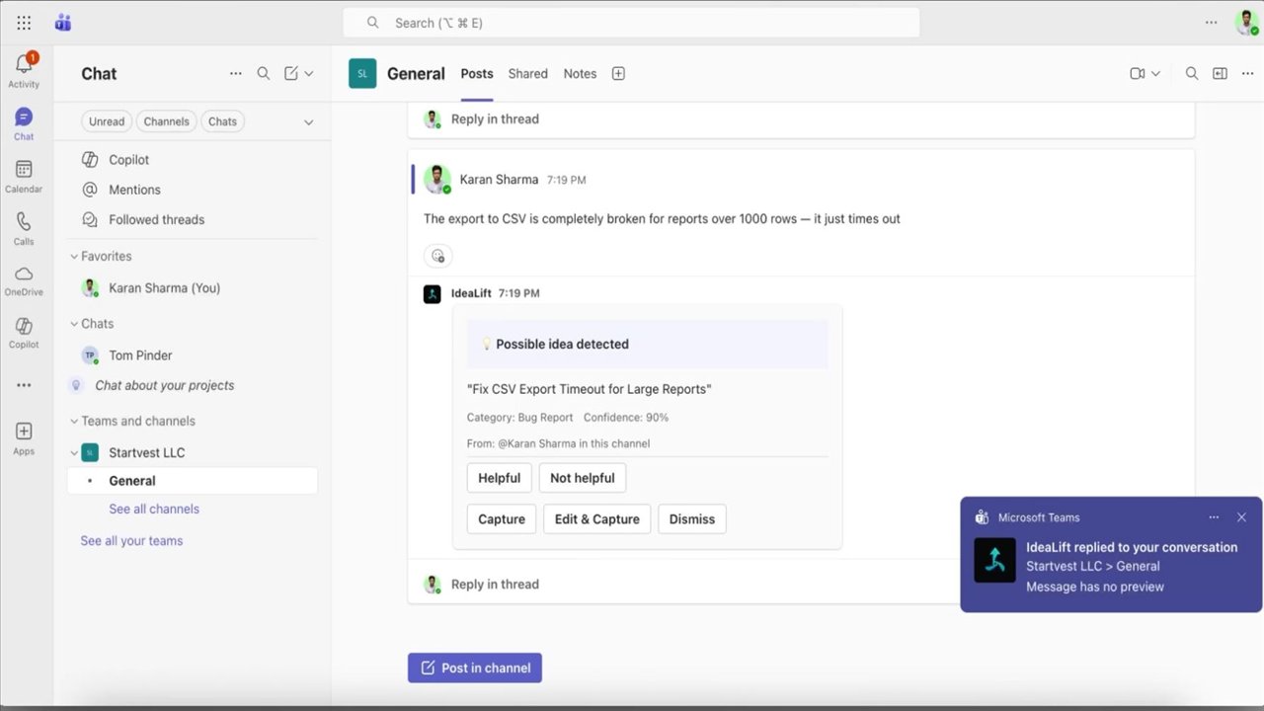
Task: Click the Not helpful button
Action: point(583,478)
